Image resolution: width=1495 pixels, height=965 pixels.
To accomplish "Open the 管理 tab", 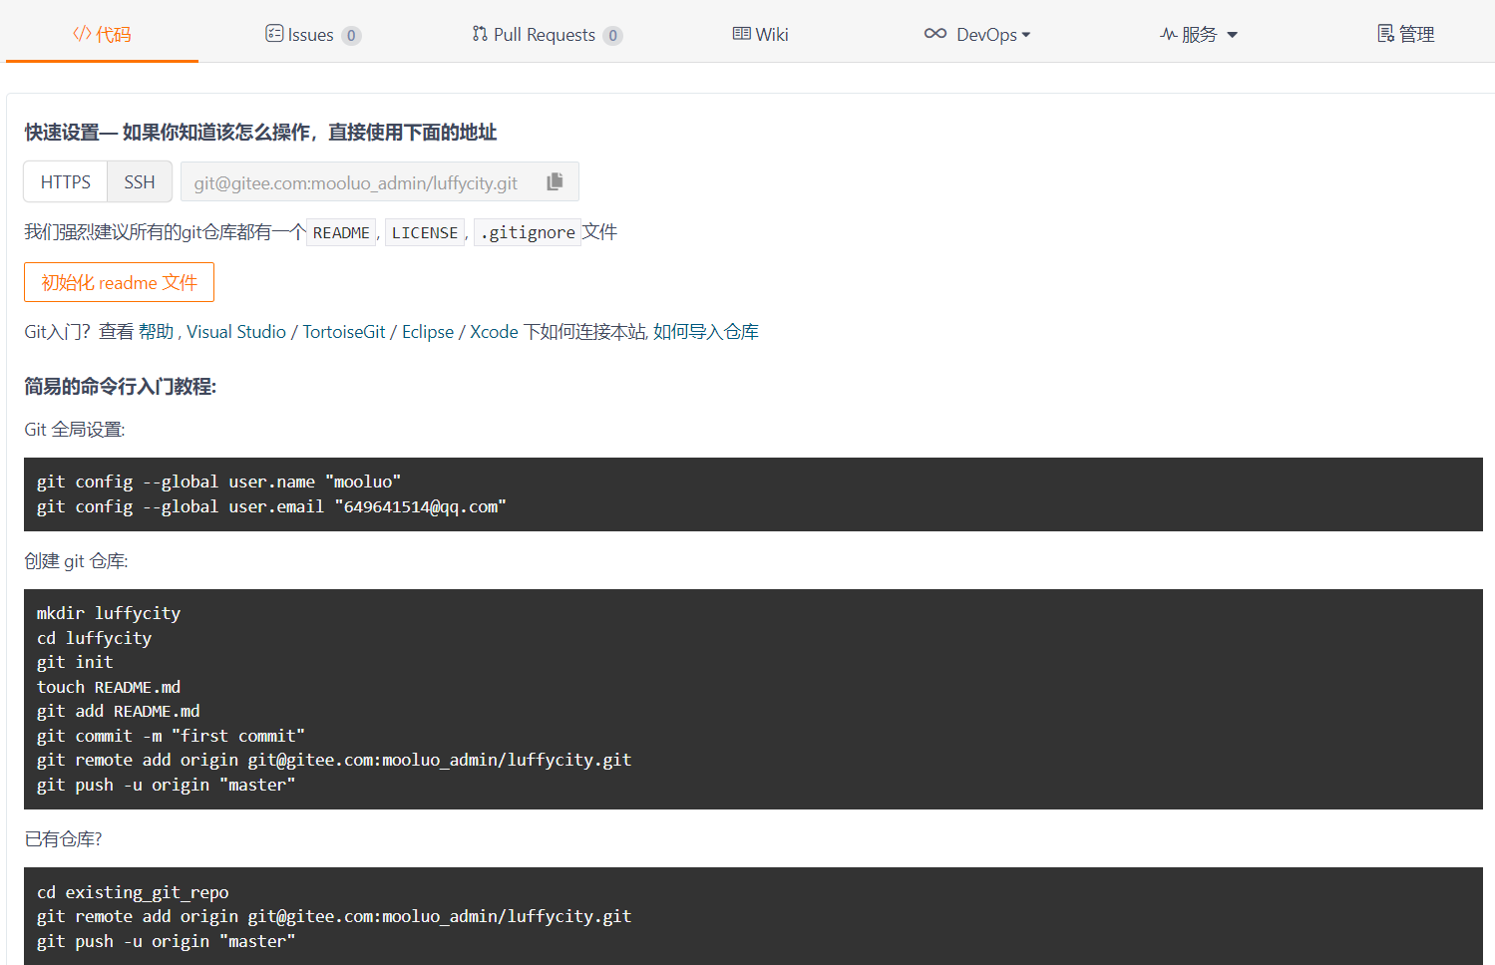I will [x=1405, y=33].
